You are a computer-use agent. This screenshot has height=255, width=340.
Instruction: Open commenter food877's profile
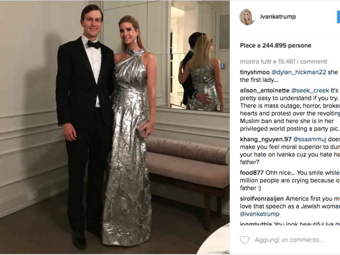click(x=252, y=173)
